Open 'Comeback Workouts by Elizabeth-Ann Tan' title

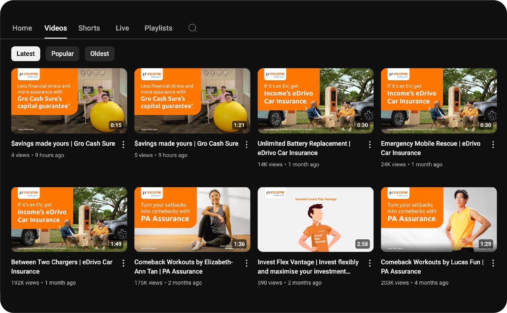(183, 267)
